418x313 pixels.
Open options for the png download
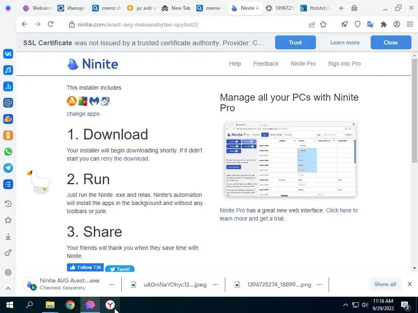click(x=319, y=284)
